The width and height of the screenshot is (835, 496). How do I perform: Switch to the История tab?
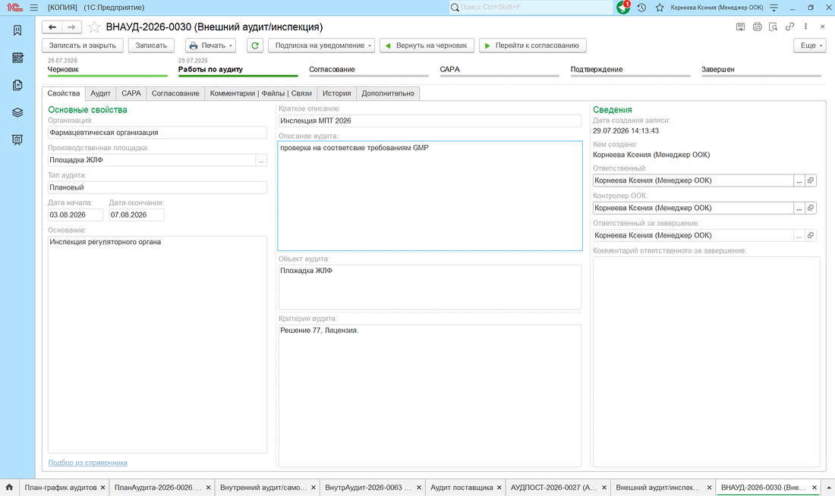(x=336, y=94)
